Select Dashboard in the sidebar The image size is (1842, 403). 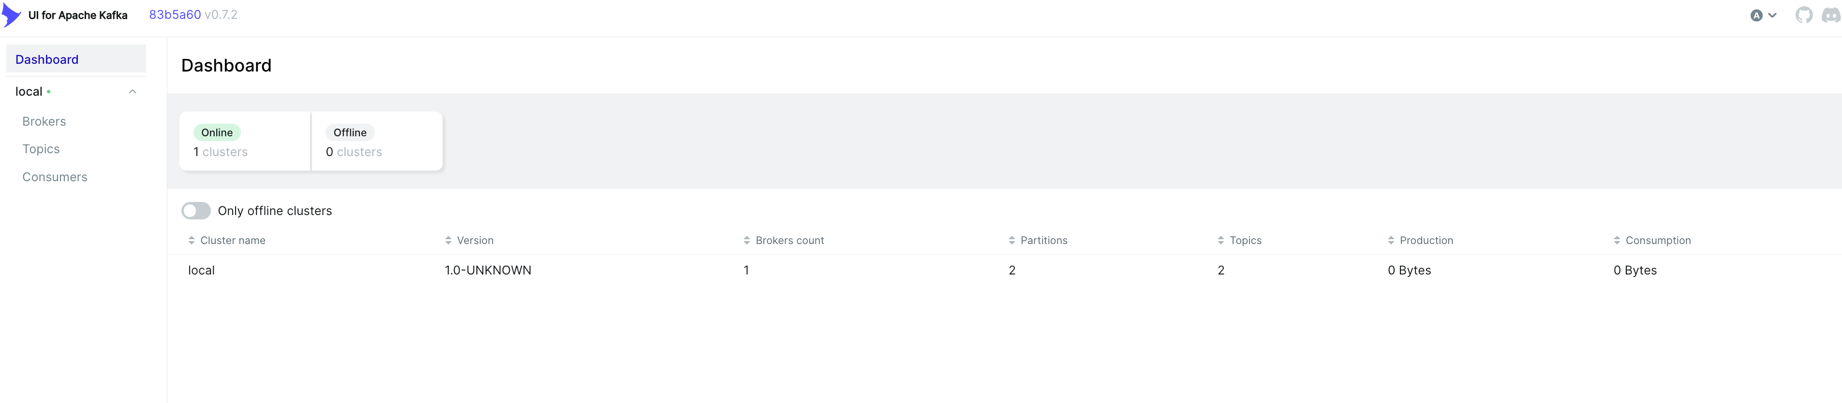pyautogui.click(x=47, y=59)
